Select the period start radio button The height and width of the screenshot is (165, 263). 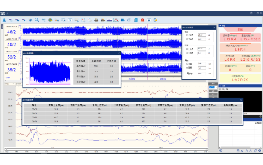tap(187, 64)
